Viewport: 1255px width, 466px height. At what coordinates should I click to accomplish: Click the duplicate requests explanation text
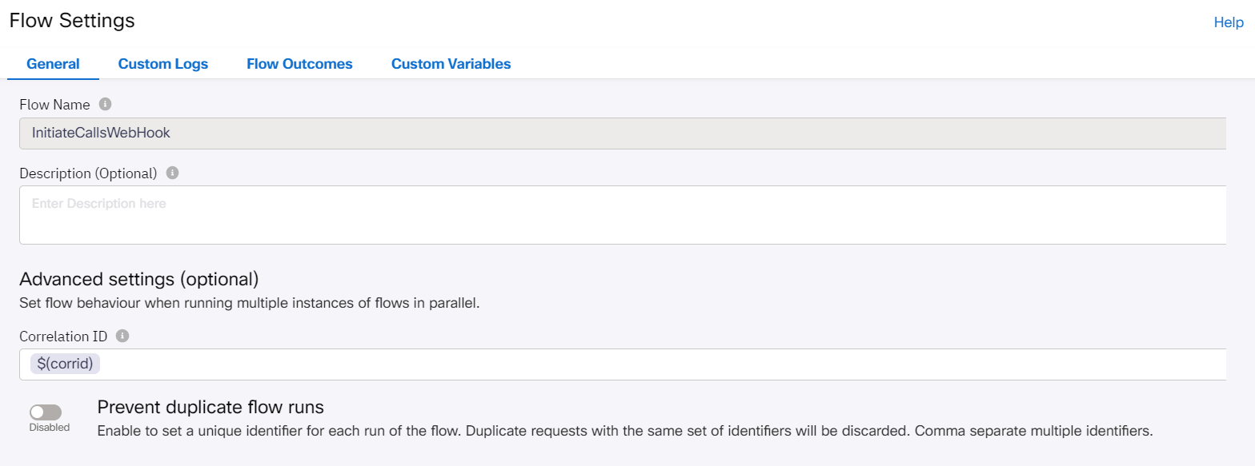pos(624,431)
